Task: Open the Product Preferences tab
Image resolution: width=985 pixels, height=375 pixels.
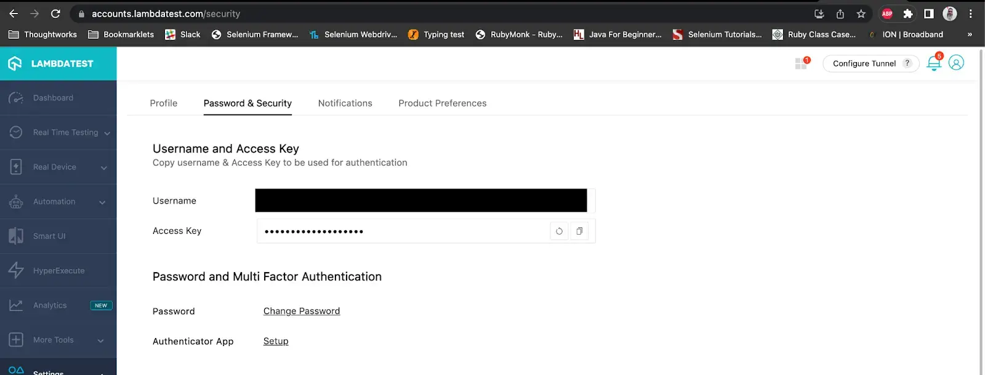Action: point(443,103)
